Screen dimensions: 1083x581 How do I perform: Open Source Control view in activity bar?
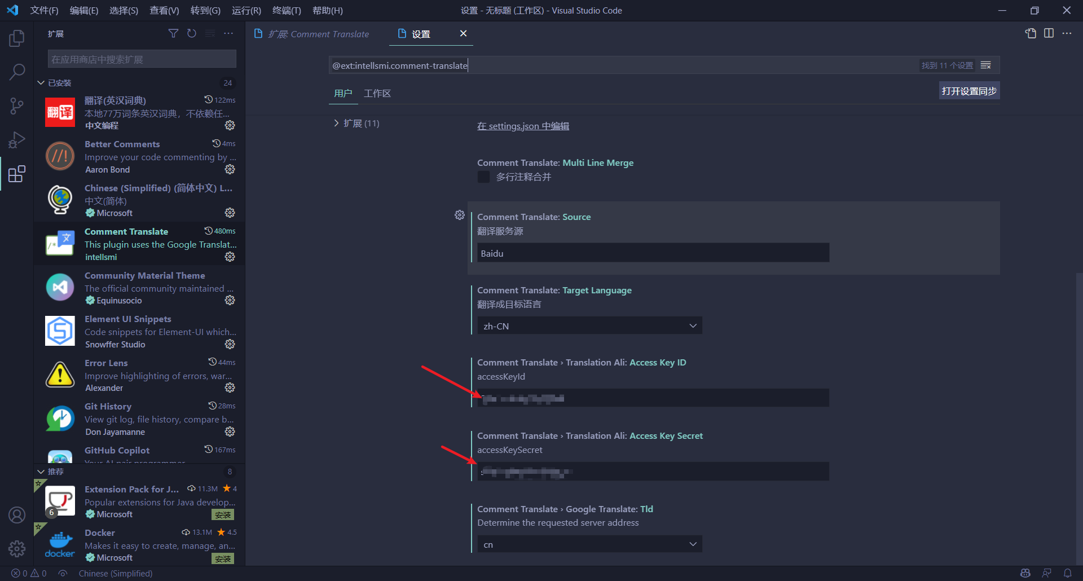[17, 106]
